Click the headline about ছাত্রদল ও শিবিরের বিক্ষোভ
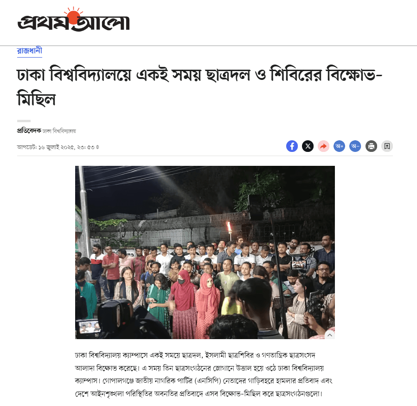The image size is (417, 406). [x=199, y=86]
